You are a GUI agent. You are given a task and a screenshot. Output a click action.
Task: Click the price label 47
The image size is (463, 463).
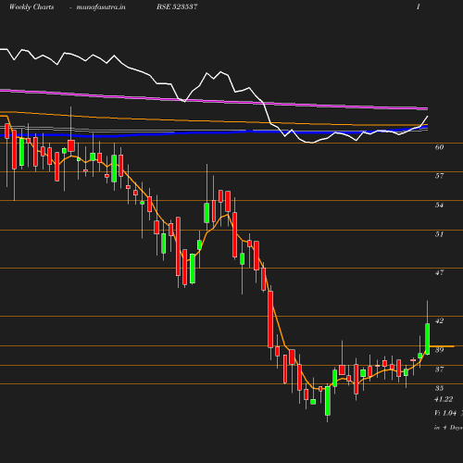pos(439,272)
